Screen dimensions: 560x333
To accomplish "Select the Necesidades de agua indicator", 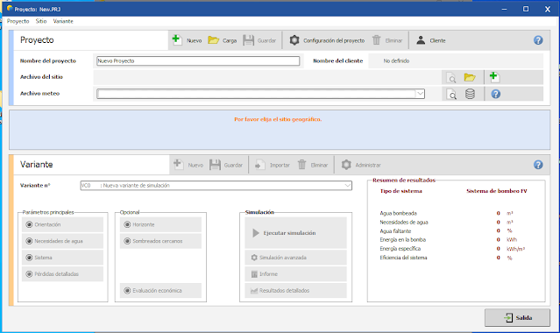I will (29, 241).
